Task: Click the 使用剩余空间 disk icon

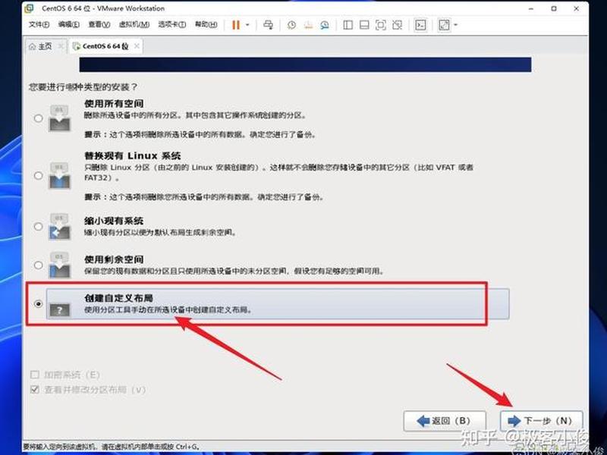Action: (59, 265)
